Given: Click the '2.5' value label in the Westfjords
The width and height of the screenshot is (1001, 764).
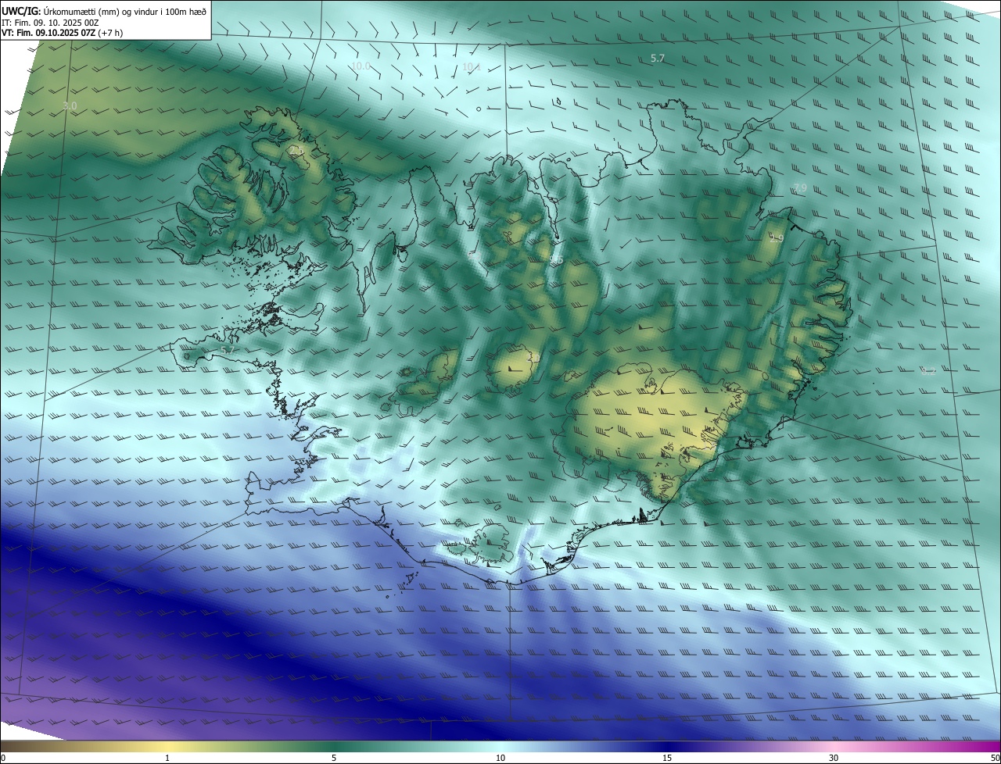Looking at the screenshot, I should tap(296, 151).
